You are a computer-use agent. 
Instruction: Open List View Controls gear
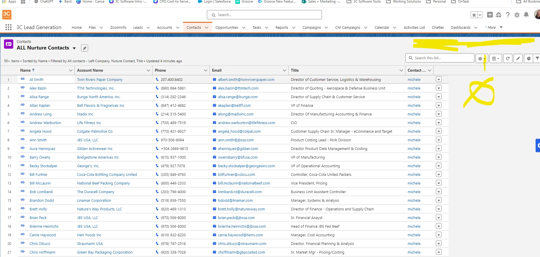coord(481,58)
